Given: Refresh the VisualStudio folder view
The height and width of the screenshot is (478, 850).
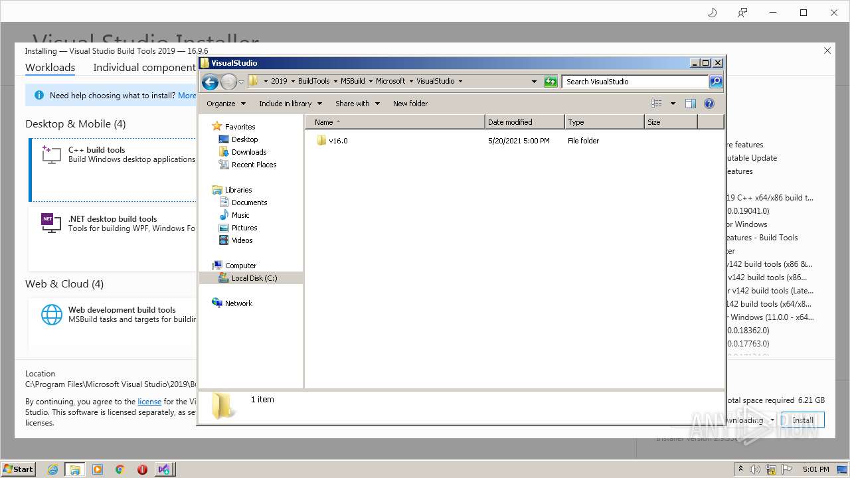Looking at the screenshot, I should point(551,82).
